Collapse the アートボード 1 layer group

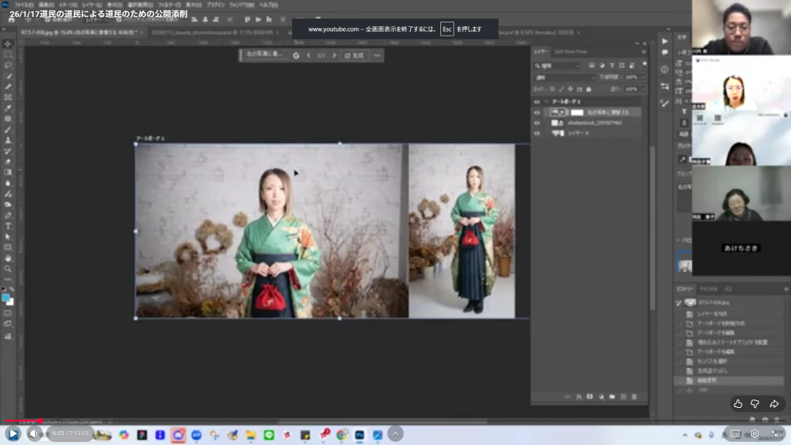(546, 102)
